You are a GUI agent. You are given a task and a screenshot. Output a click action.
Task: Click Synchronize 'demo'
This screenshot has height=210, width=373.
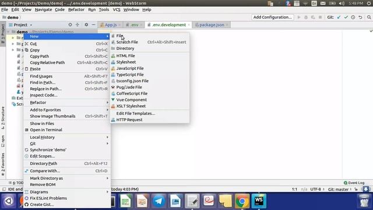click(67, 150)
